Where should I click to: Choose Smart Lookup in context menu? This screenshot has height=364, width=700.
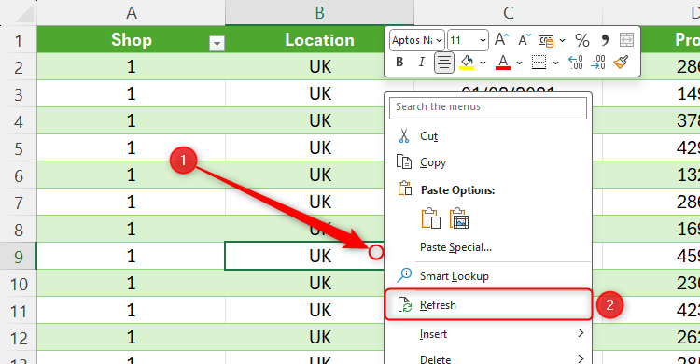tap(488, 276)
